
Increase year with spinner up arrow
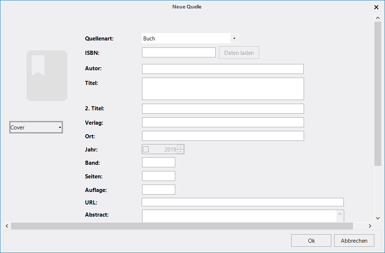coord(180,147)
